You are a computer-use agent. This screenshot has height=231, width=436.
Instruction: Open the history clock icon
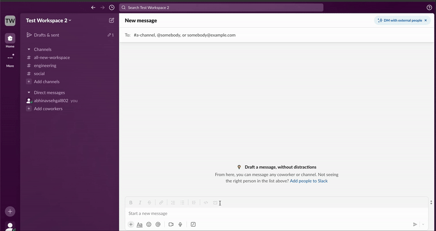tap(112, 8)
